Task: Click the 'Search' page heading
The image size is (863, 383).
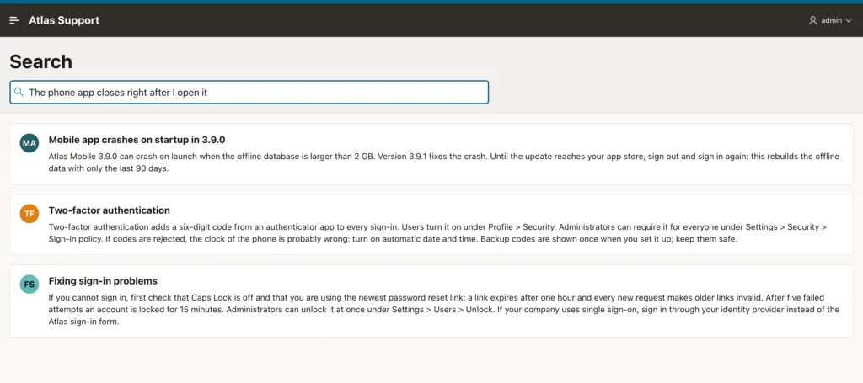Action: 40,61
